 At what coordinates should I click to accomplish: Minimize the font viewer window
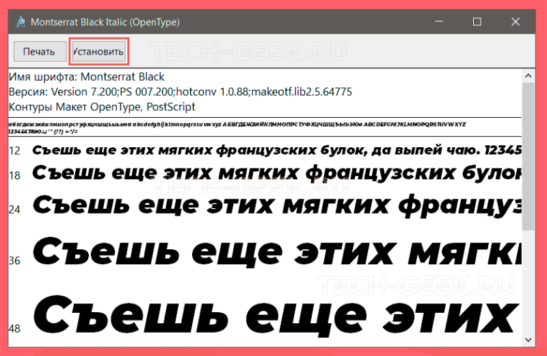click(x=439, y=22)
